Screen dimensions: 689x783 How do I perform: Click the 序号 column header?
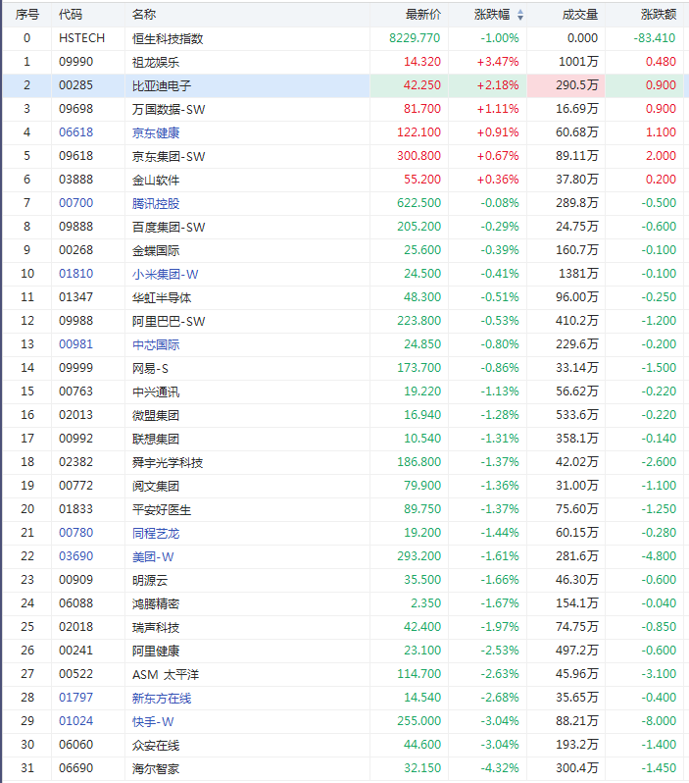point(26,15)
